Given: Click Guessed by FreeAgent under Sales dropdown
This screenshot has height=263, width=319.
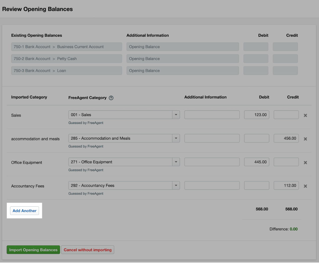Looking at the screenshot, I should coord(86,123).
